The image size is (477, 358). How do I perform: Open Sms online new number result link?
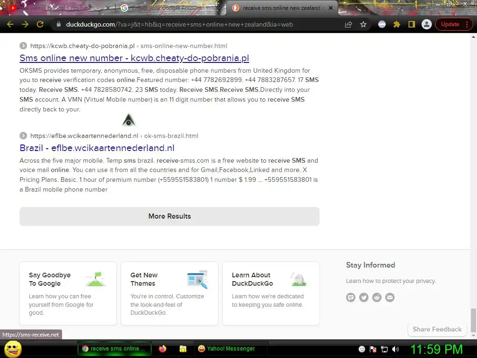pos(134,58)
